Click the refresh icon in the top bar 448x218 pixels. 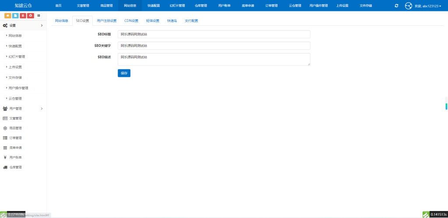pyautogui.click(x=396, y=6)
